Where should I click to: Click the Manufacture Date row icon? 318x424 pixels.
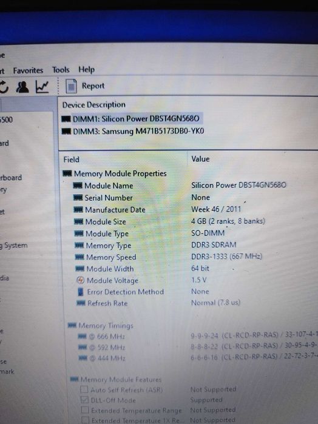click(78, 209)
